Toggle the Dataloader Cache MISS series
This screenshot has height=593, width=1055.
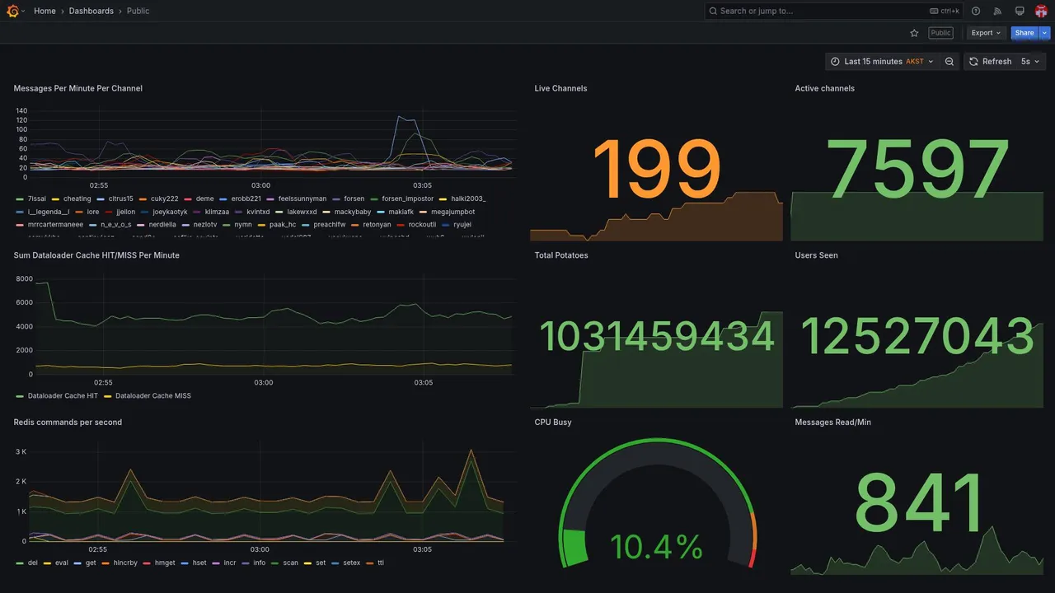point(153,395)
